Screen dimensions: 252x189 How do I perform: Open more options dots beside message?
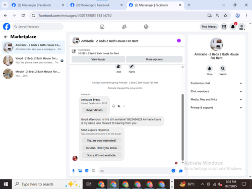124,106
